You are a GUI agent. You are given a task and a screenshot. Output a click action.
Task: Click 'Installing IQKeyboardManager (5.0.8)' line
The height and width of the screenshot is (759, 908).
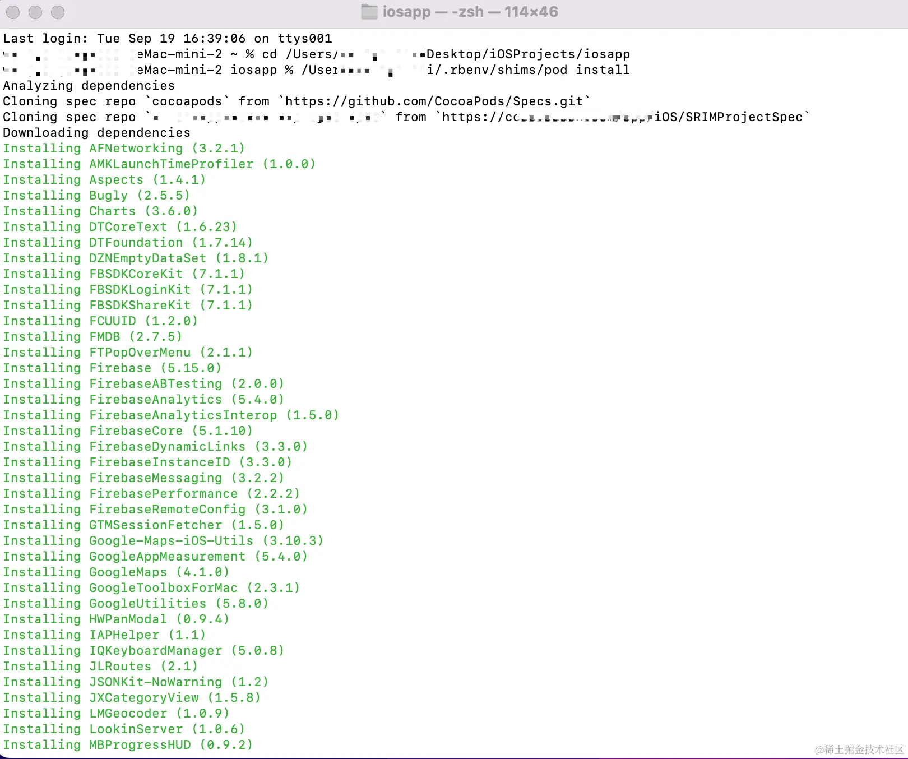[x=144, y=651]
